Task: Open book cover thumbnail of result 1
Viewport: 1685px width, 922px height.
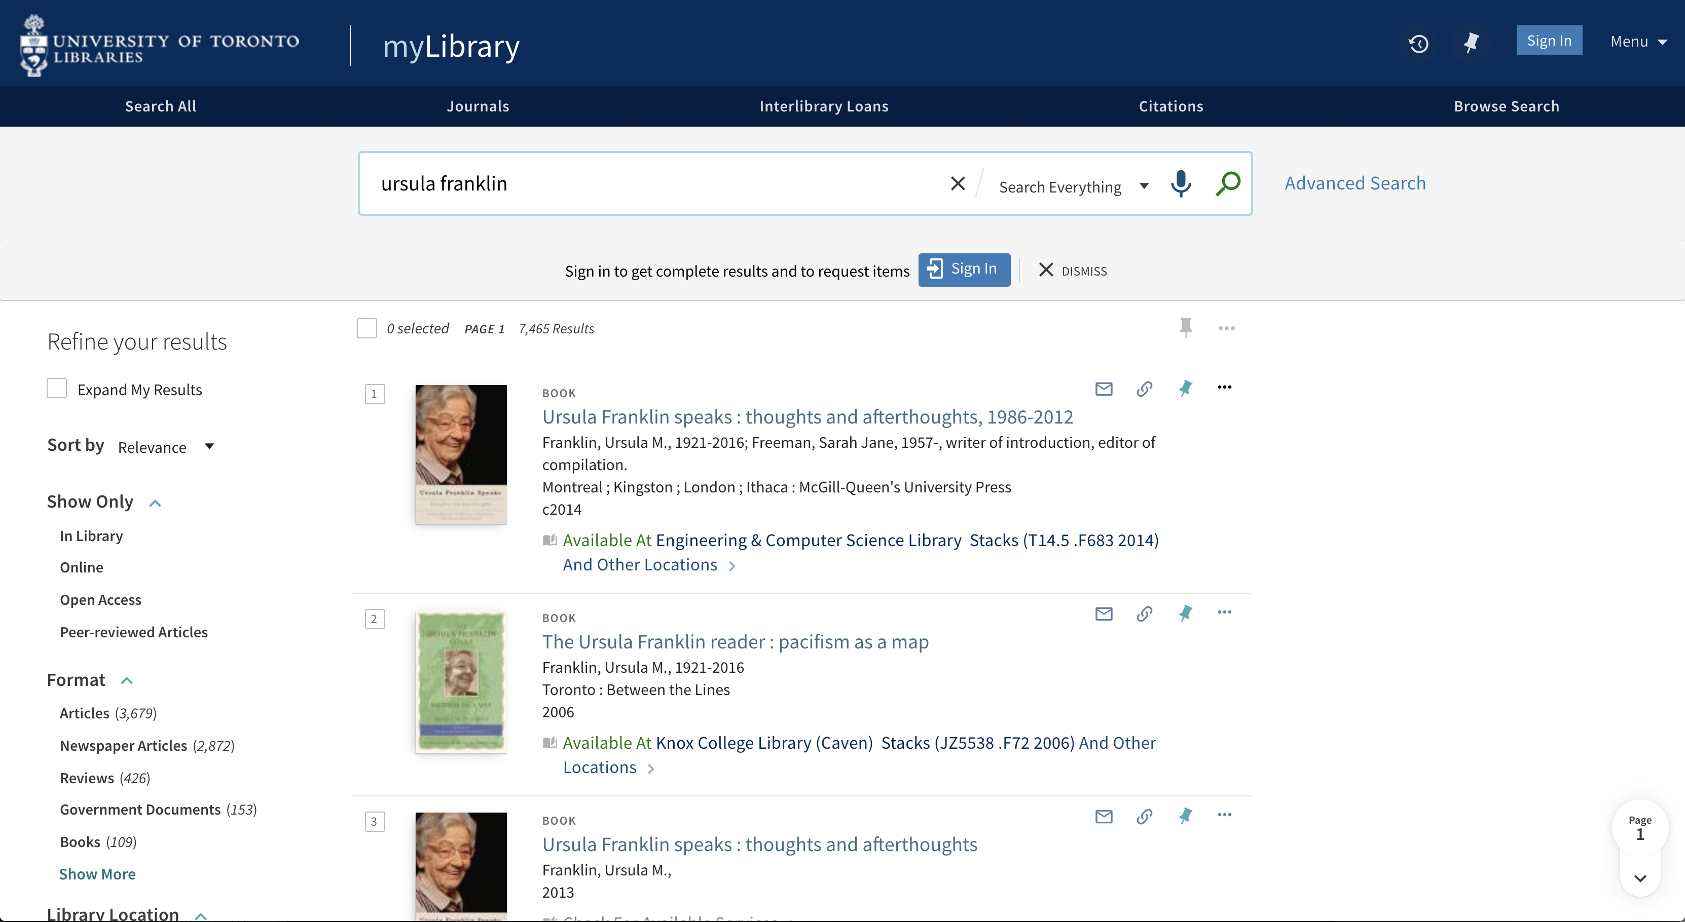Action: click(x=461, y=454)
